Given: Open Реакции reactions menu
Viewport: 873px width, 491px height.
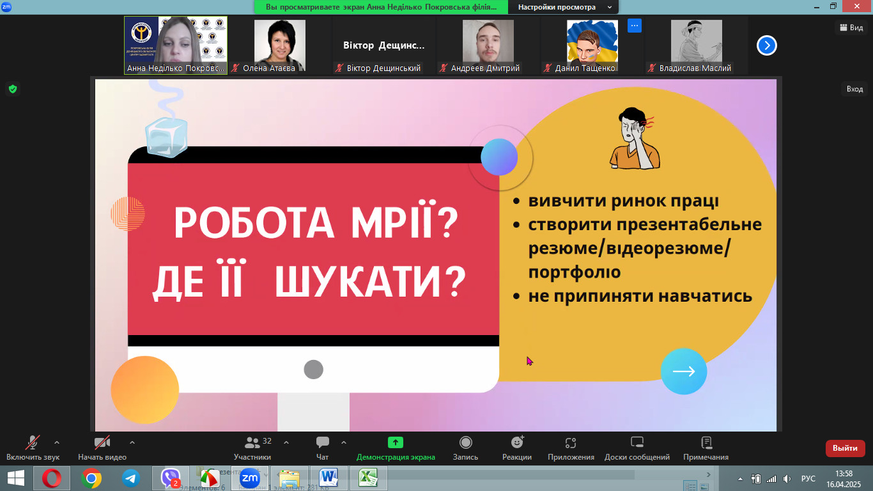Looking at the screenshot, I should click(x=517, y=448).
